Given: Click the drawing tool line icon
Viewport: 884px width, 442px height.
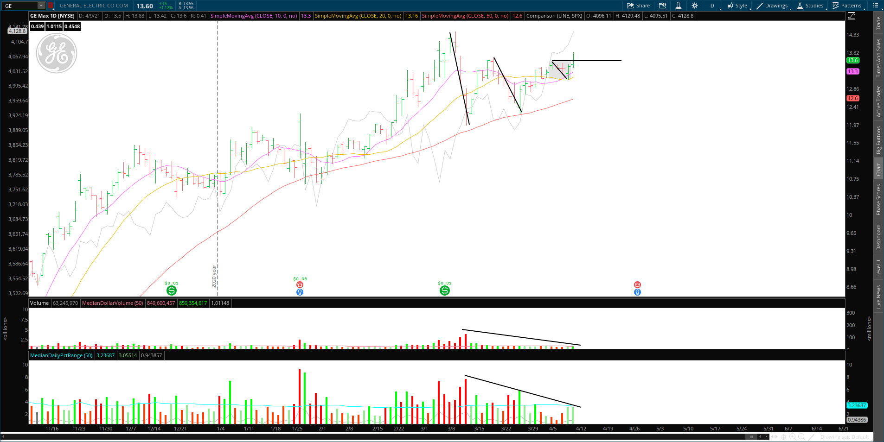Looking at the screenshot, I should pos(812,437).
